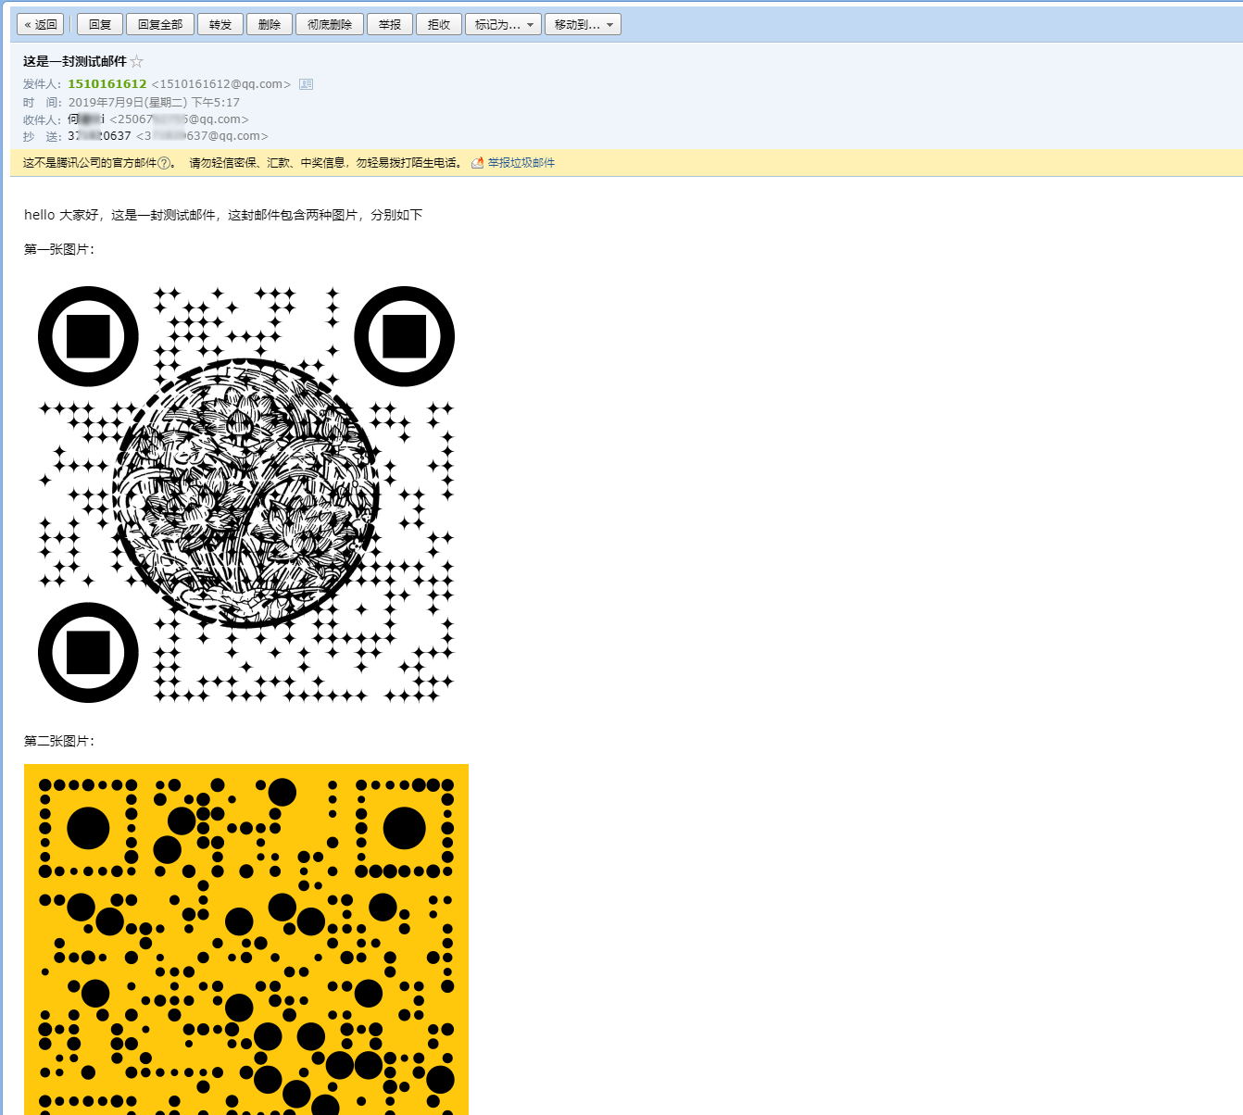The image size is (1243, 1115).
Task: Click sender address 1510161612@qq.com
Action: point(221,84)
